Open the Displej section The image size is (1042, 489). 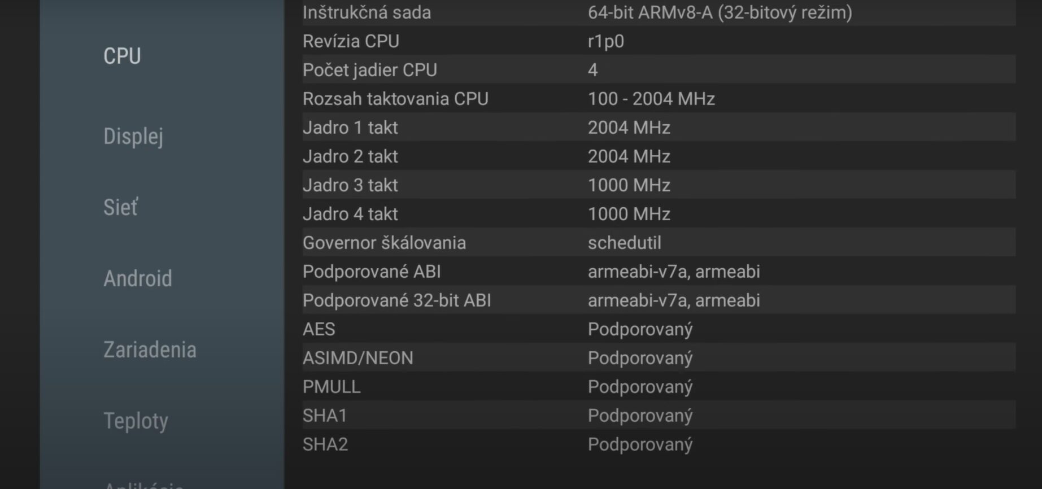point(133,137)
